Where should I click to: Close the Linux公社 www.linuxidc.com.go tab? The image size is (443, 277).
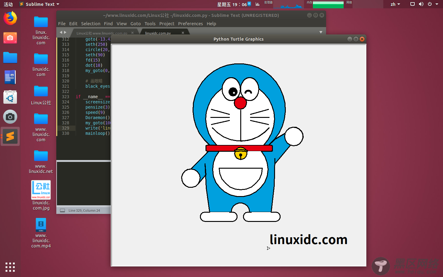click(132, 33)
